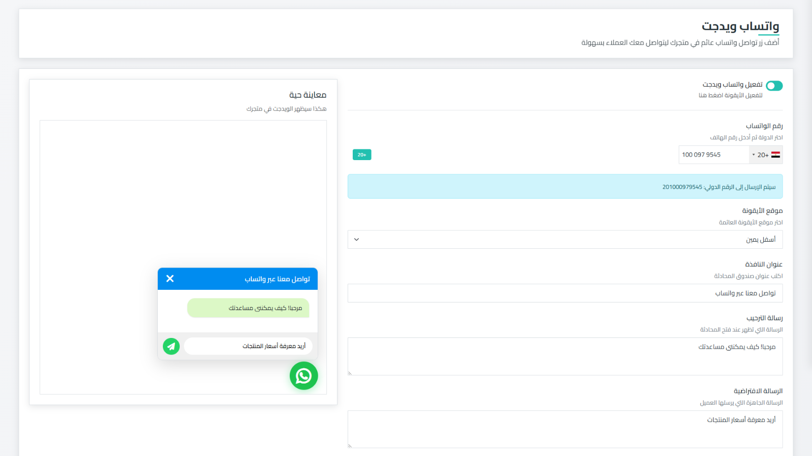Grab the resize handle of welcome message box
This screenshot has height=456, width=812.
350,373
